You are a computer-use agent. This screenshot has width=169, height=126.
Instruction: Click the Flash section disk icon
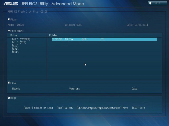point(9,19)
